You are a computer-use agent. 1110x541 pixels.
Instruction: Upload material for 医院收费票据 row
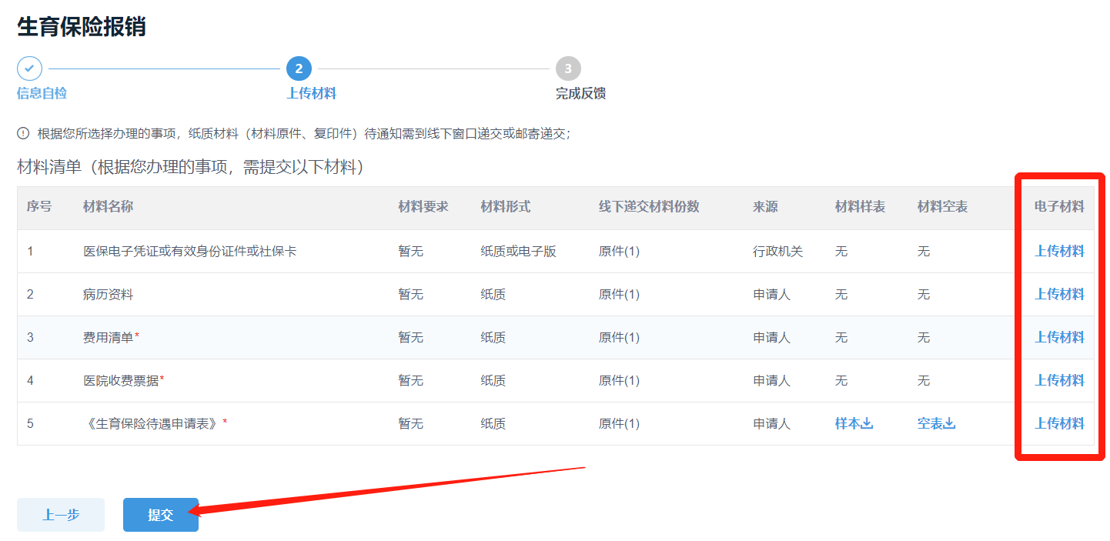1059,380
